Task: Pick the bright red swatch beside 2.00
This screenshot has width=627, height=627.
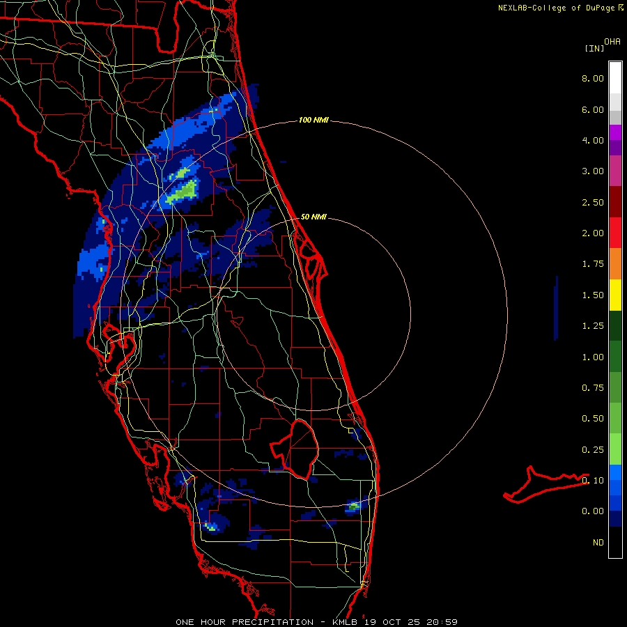Action: (615, 233)
